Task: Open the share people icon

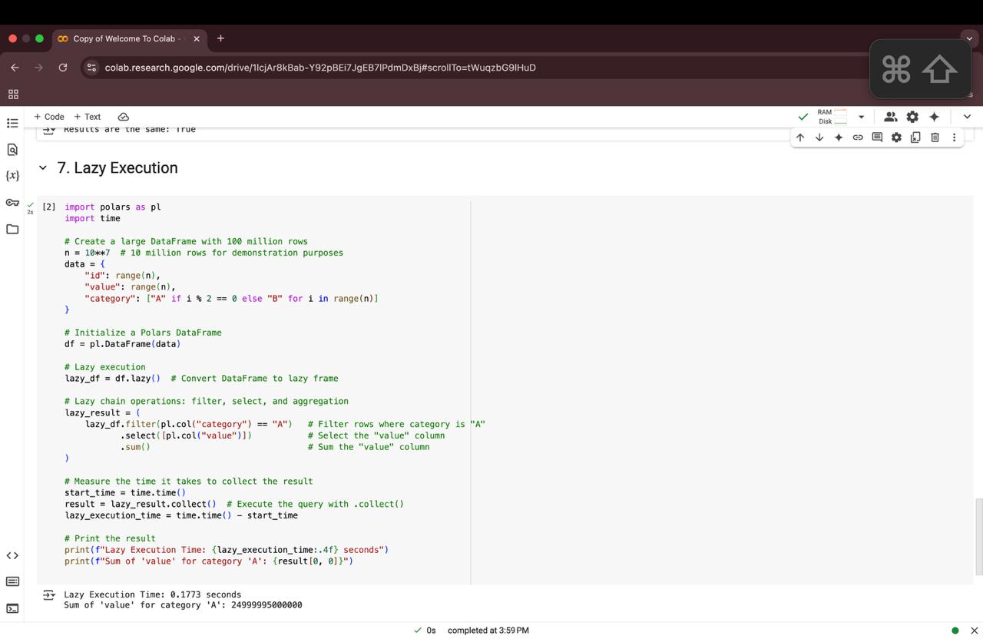Action: [890, 117]
